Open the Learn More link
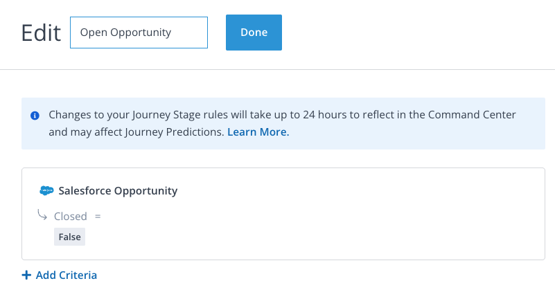 [x=258, y=132]
